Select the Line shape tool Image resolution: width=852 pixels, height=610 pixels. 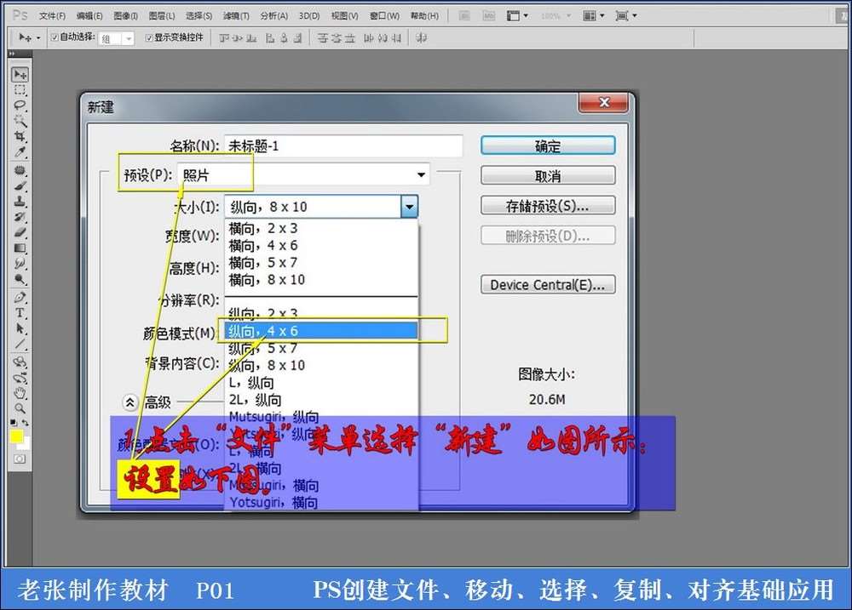click(x=20, y=344)
